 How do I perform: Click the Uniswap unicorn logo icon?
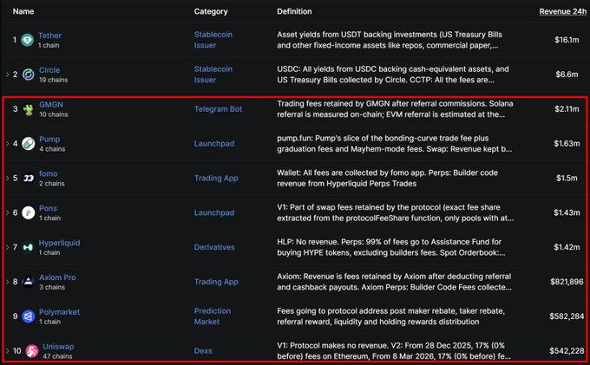click(x=32, y=351)
